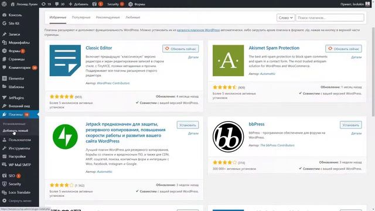The image size is (375, 211).
Task: Click the Jetpack plugin thumbnail
Action: 65,137
